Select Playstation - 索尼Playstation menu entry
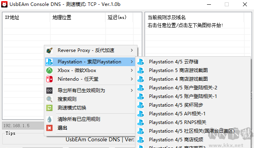The height and width of the screenshot is (148, 254). pos(90,62)
